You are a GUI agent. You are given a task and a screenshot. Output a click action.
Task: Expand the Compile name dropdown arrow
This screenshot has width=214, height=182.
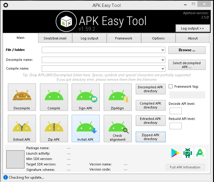click(x=163, y=69)
